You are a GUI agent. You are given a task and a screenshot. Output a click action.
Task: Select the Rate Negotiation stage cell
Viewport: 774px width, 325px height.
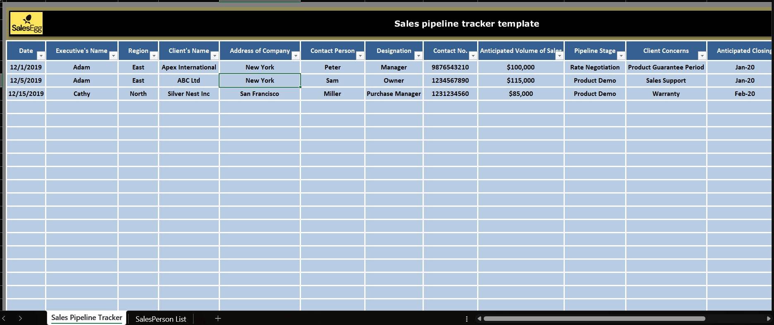click(x=595, y=67)
